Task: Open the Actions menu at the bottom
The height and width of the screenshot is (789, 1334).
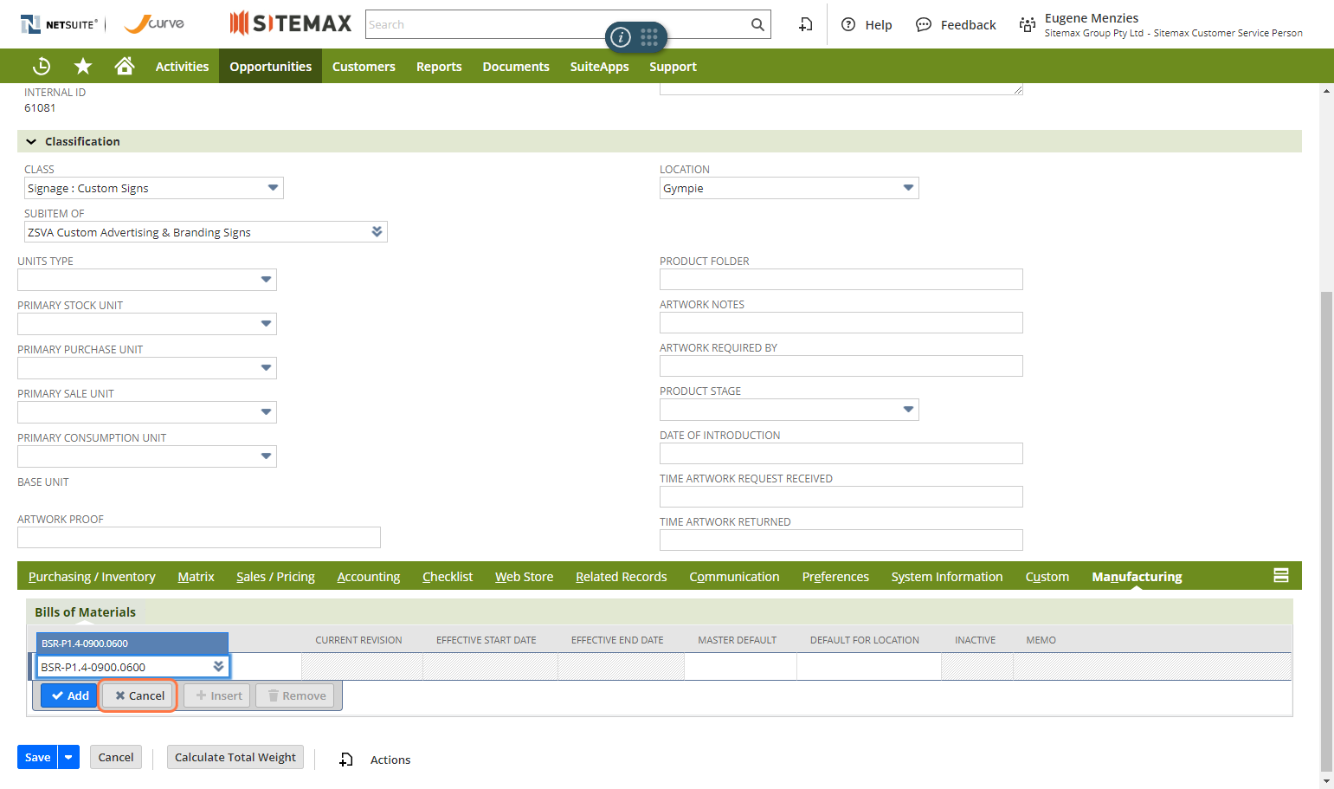Action: point(390,760)
